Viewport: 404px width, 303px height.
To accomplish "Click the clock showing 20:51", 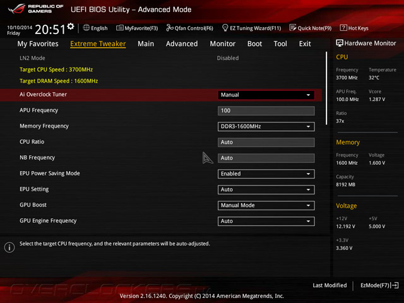I will (50, 30).
